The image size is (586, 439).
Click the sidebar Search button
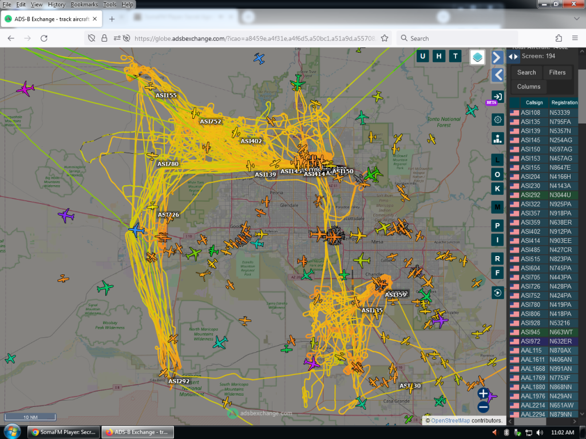click(x=526, y=73)
